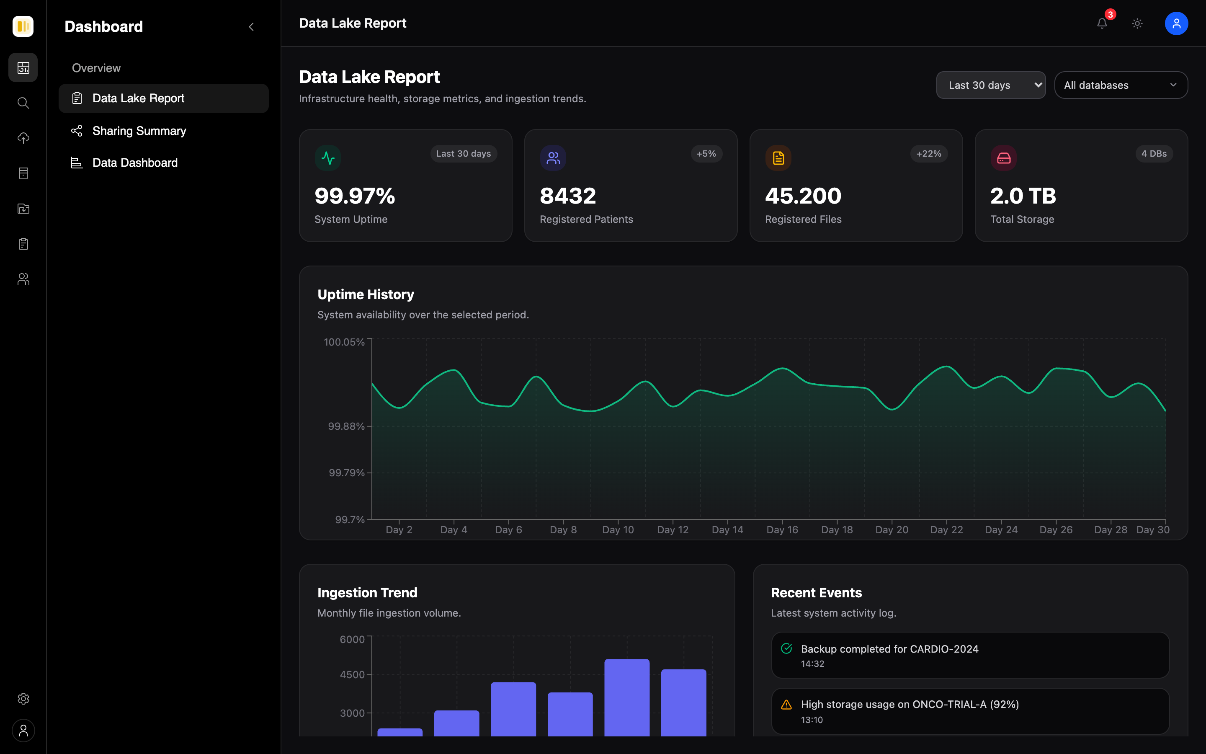This screenshot has width=1206, height=754.
Task: Open Sharing Summary page
Action: click(163, 131)
